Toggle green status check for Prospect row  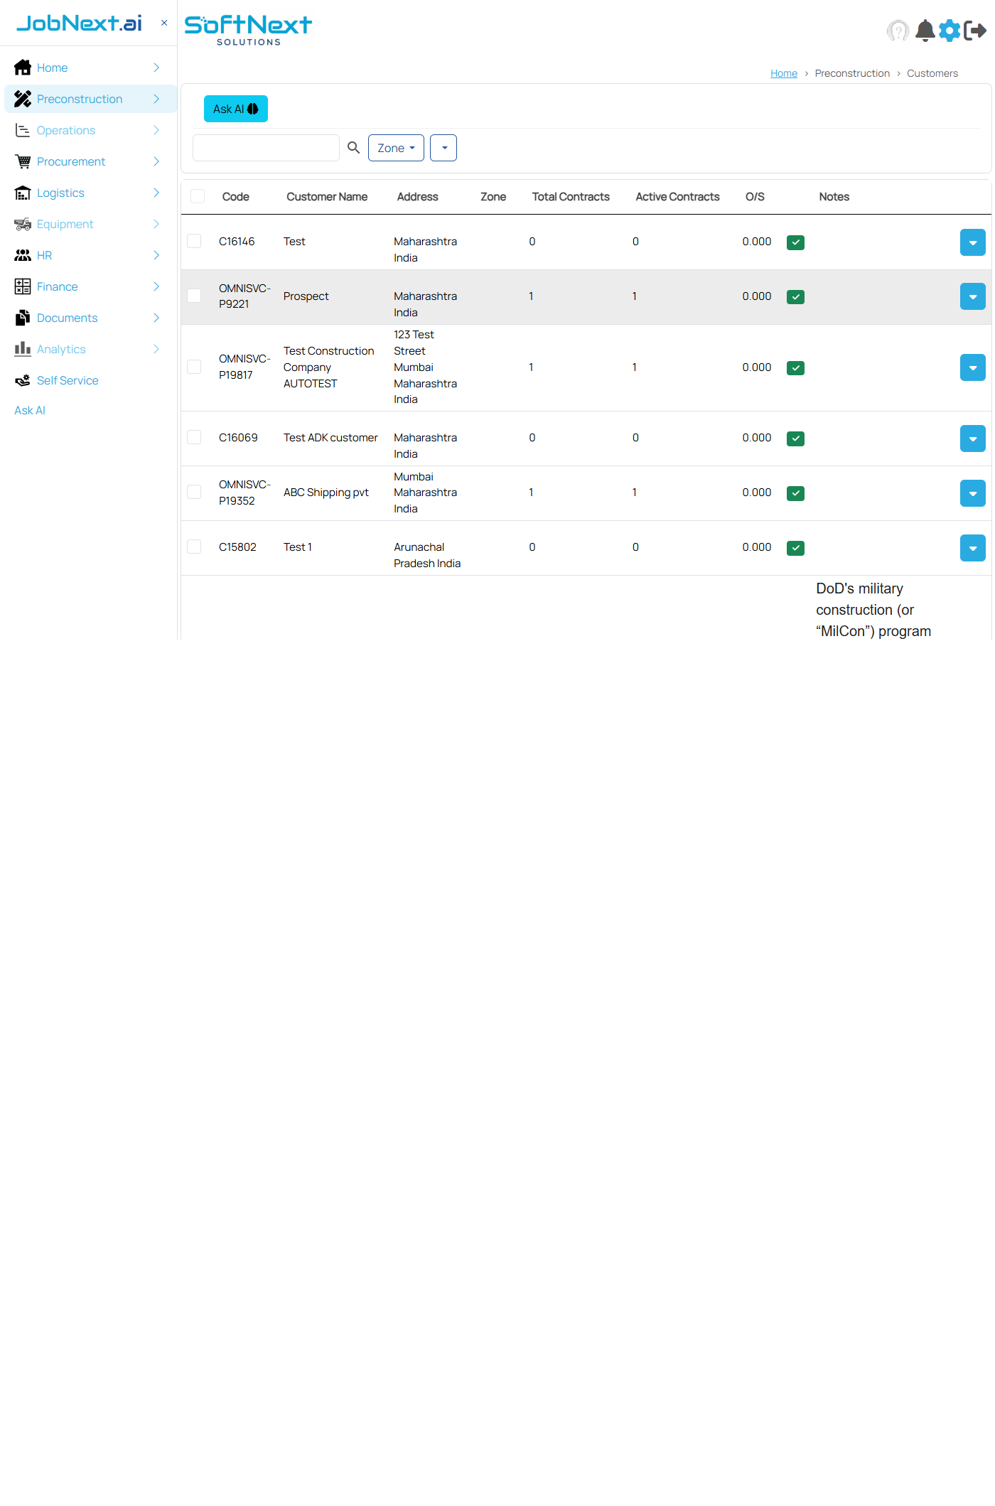[795, 297]
